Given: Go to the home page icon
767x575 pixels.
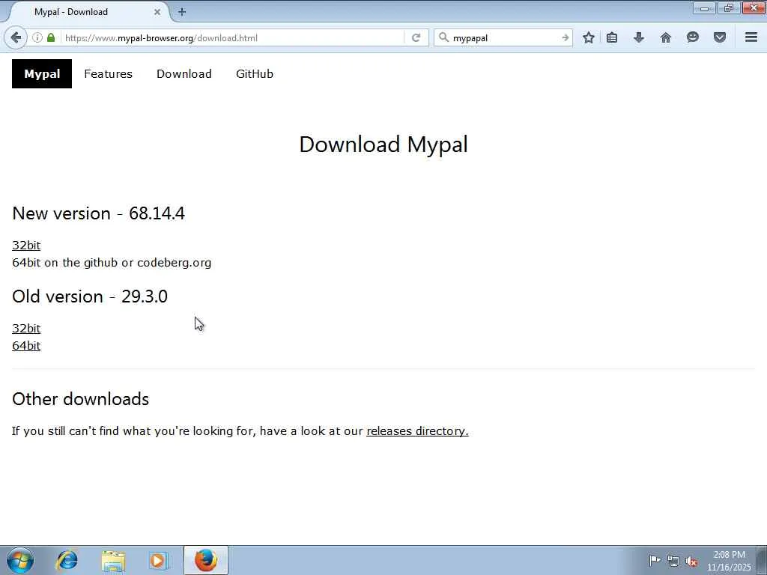Looking at the screenshot, I should (665, 37).
